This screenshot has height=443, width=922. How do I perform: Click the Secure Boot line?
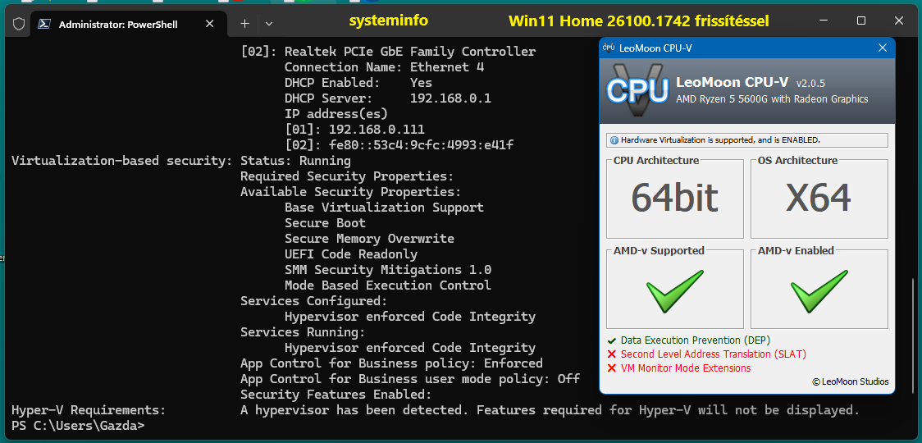click(x=325, y=223)
